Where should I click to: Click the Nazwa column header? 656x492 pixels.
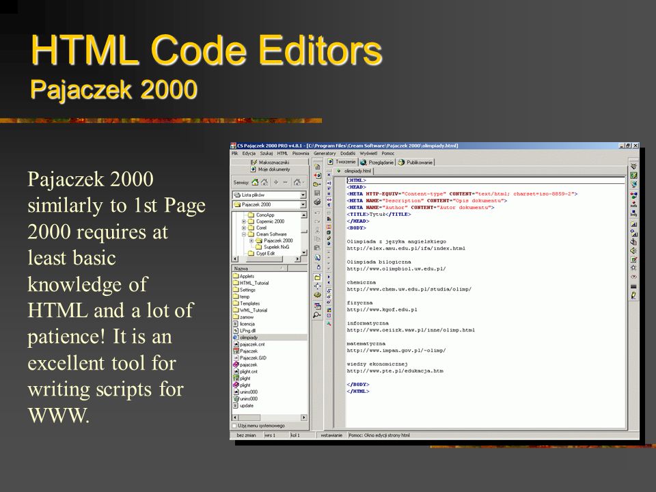(x=260, y=269)
